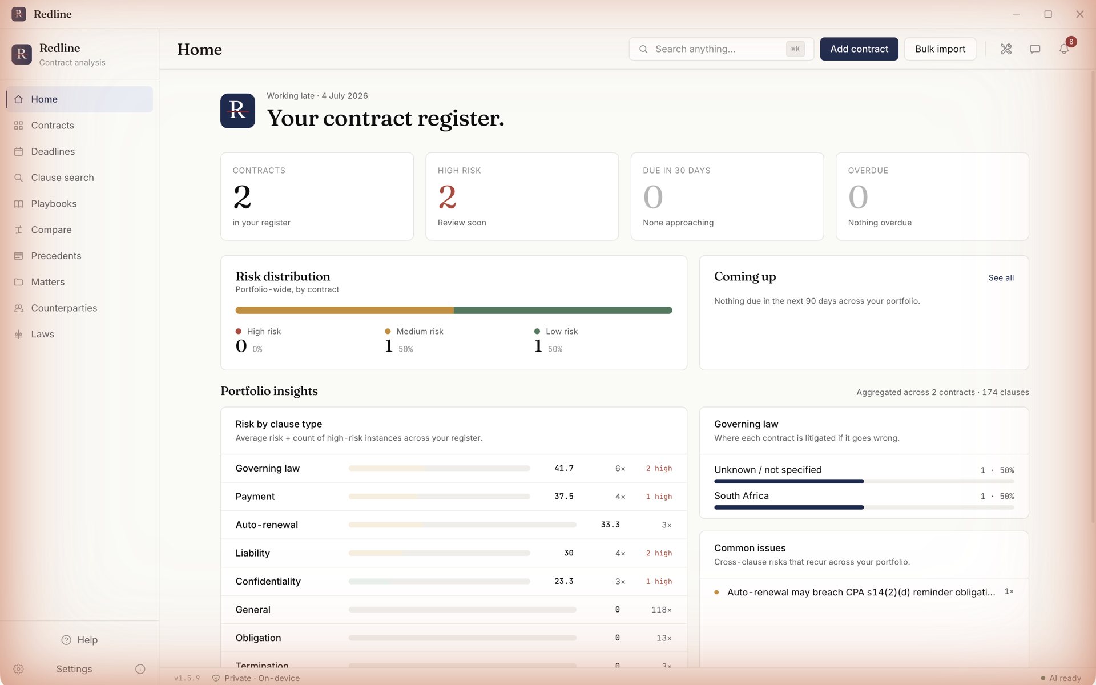Focus the Search anything field
1096x685 pixels.
[722, 49]
